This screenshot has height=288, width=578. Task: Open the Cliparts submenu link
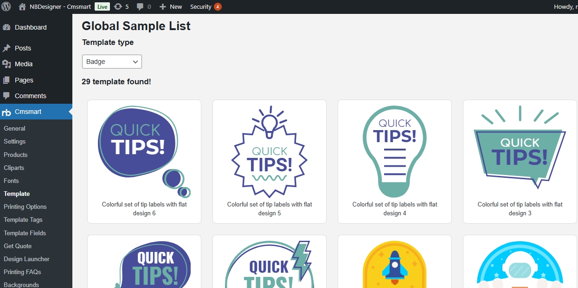[x=14, y=168]
